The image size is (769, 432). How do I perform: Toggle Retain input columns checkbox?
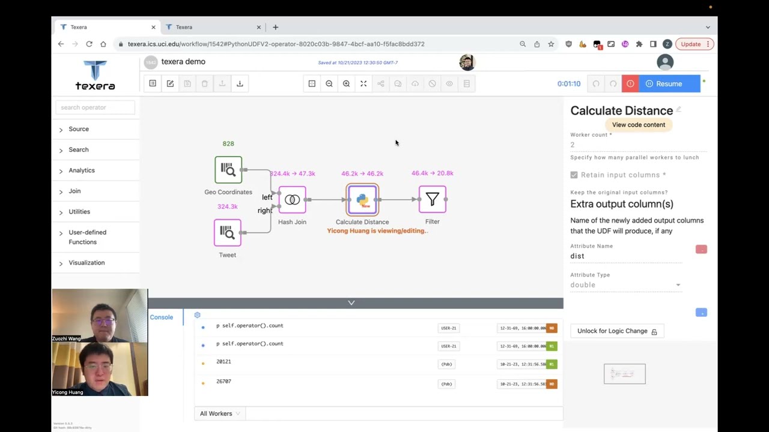click(574, 175)
